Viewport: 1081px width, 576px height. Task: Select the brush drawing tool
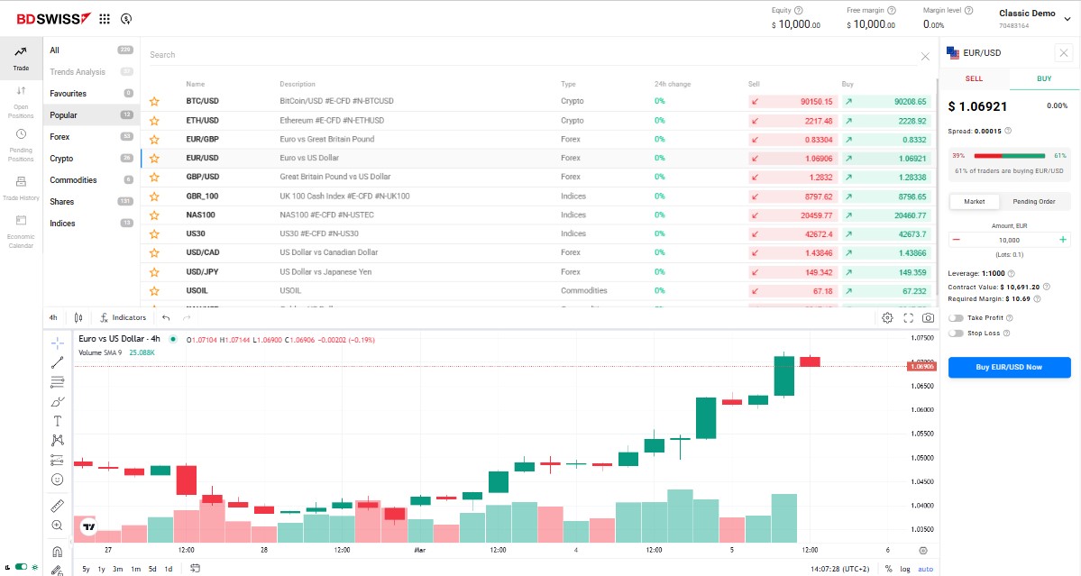[57, 402]
